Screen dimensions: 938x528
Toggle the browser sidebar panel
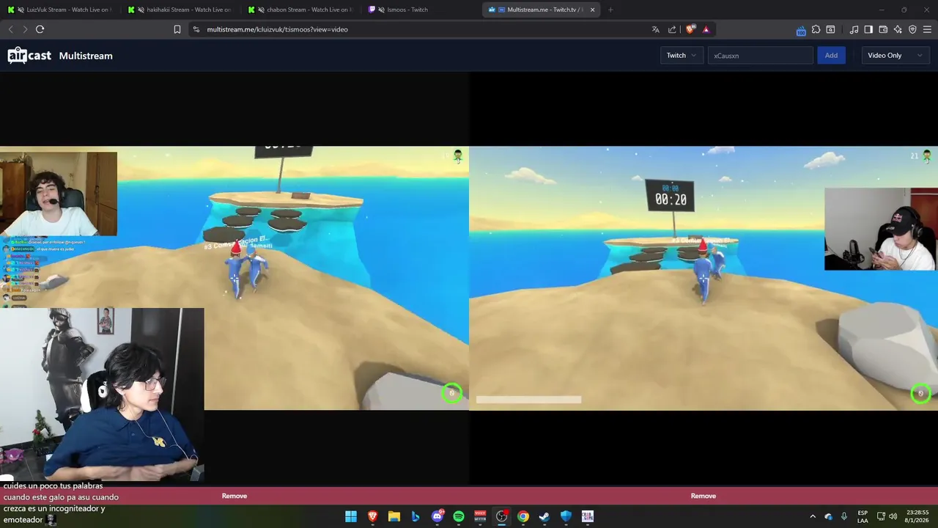pos(868,29)
